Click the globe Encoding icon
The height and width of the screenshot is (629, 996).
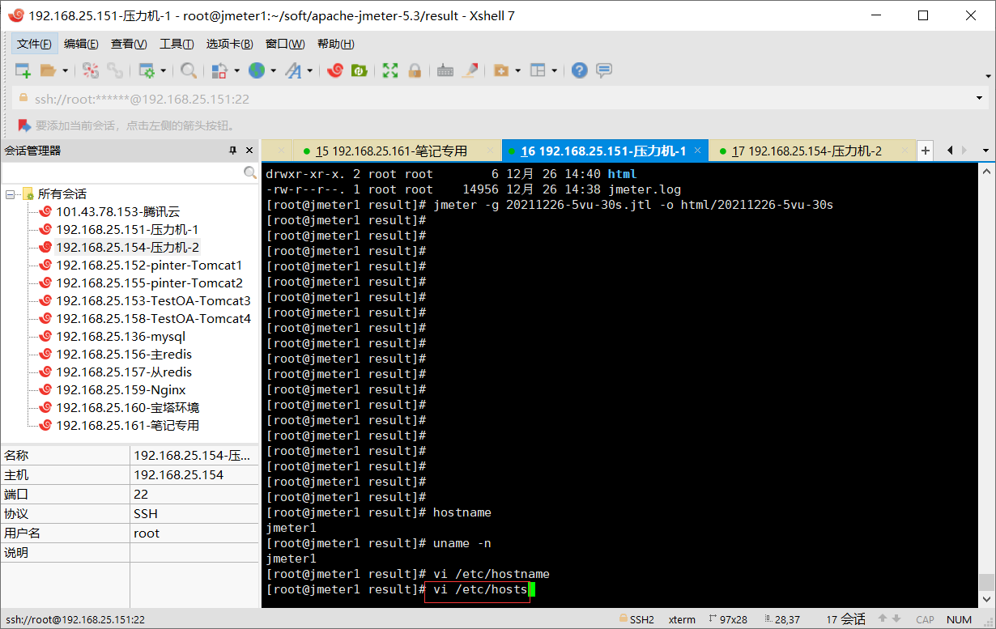tap(257, 70)
